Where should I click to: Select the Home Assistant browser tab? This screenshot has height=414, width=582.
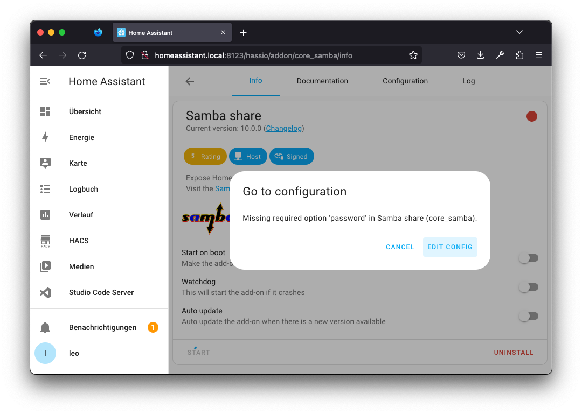(x=172, y=32)
